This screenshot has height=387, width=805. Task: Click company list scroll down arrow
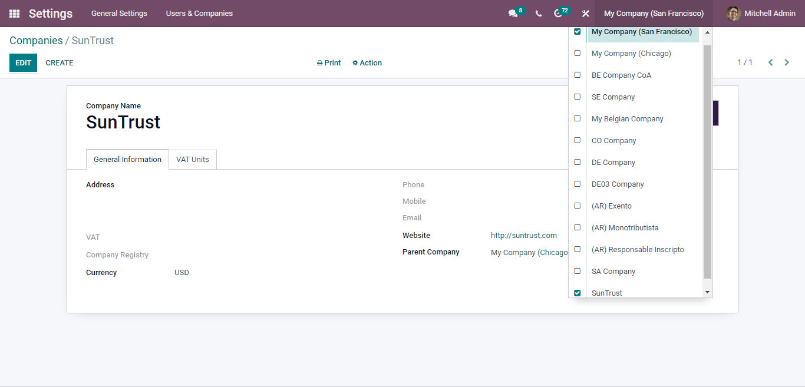tap(707, 292)
